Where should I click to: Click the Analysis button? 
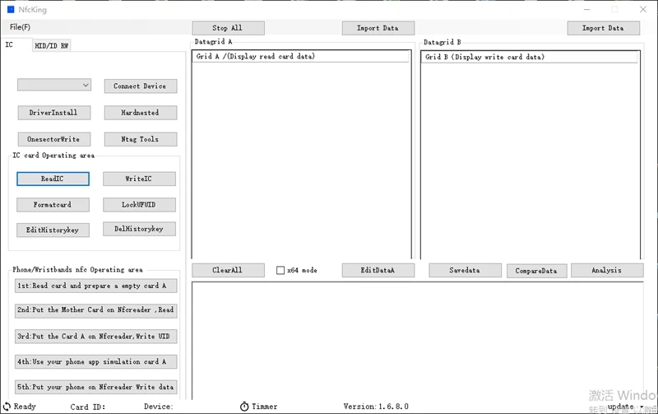607,271
